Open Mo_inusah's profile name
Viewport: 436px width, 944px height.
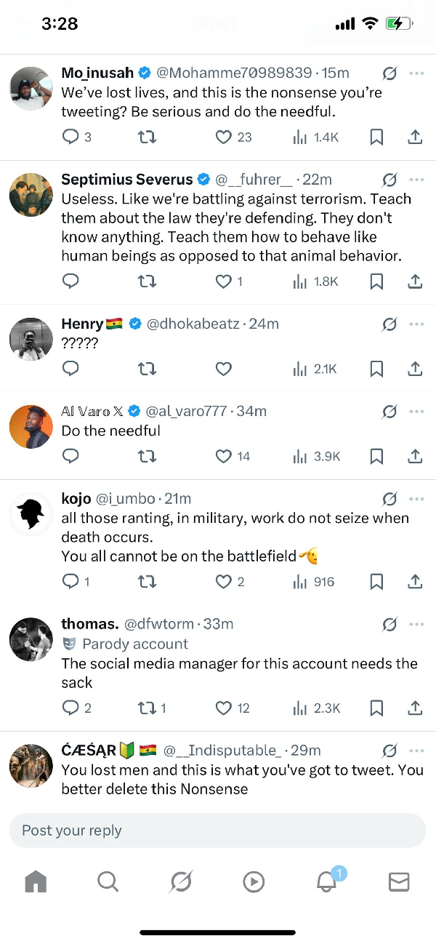(x=97, y=73)
